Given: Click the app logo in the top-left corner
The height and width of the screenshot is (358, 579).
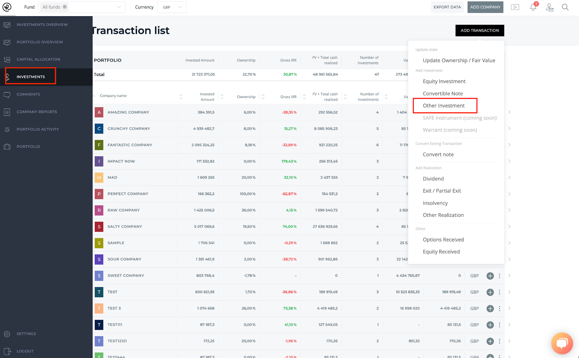Looking at the screenshot, I should (7, 7).
